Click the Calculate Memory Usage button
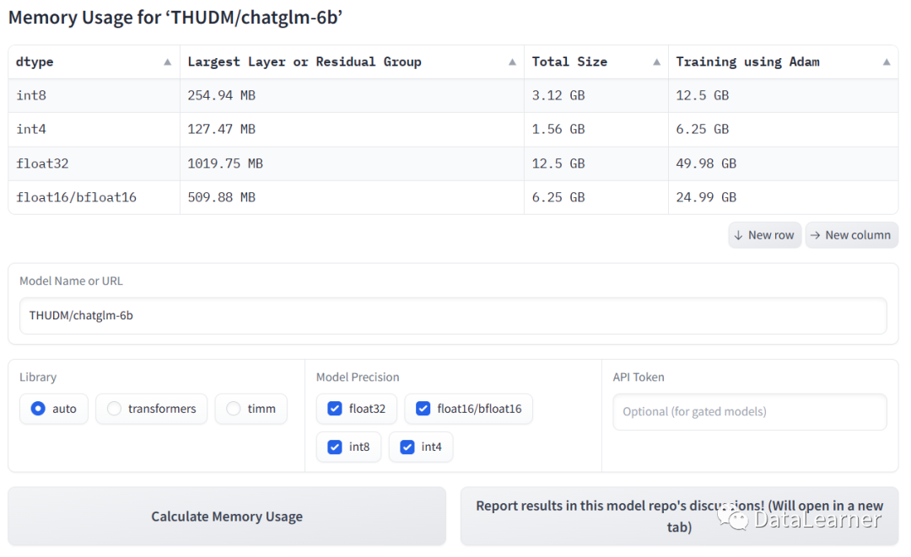Screen dimensions: 911x557 pyautogui.click(x=227, y=517)
